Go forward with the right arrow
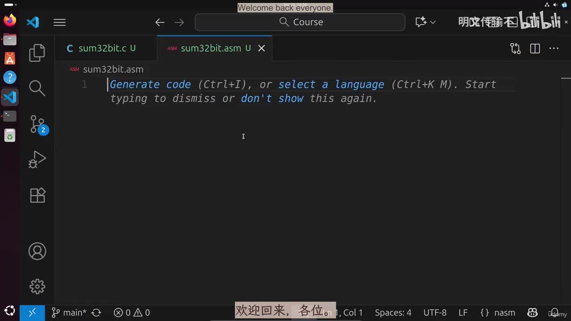The height and width of the screenshot is (321, 571). 179,22
